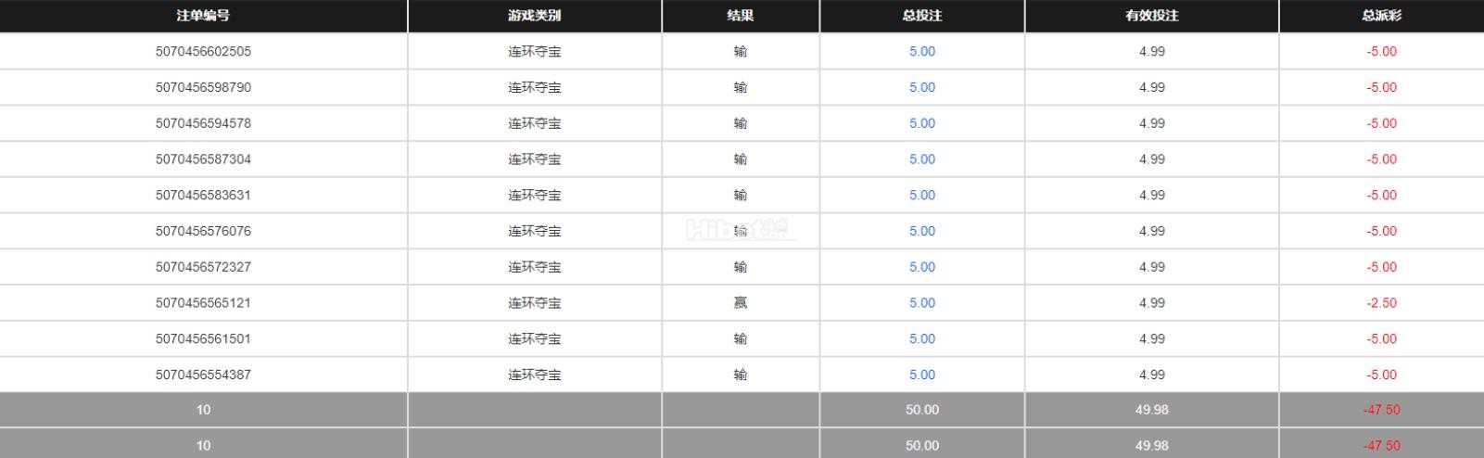Open blue 5.00 link for order 5070456594578
Image resolution: width=1484 pixels, height=458 pixels.
pyautogui.click(x=921, y=123)
